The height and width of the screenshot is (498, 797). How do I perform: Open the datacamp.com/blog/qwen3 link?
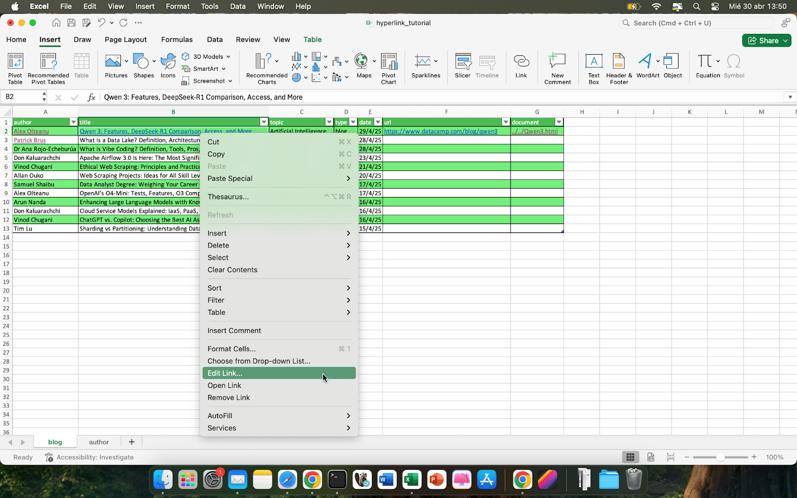pos(440,131)
